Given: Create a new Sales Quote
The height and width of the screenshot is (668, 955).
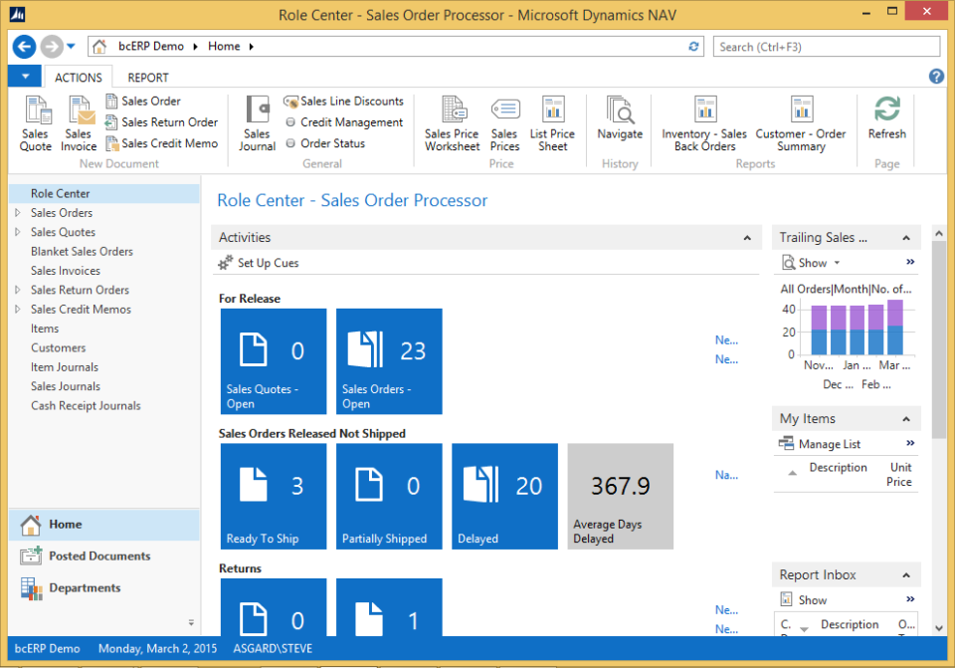Looking at the screenshot, I should (x=35, y=119).
